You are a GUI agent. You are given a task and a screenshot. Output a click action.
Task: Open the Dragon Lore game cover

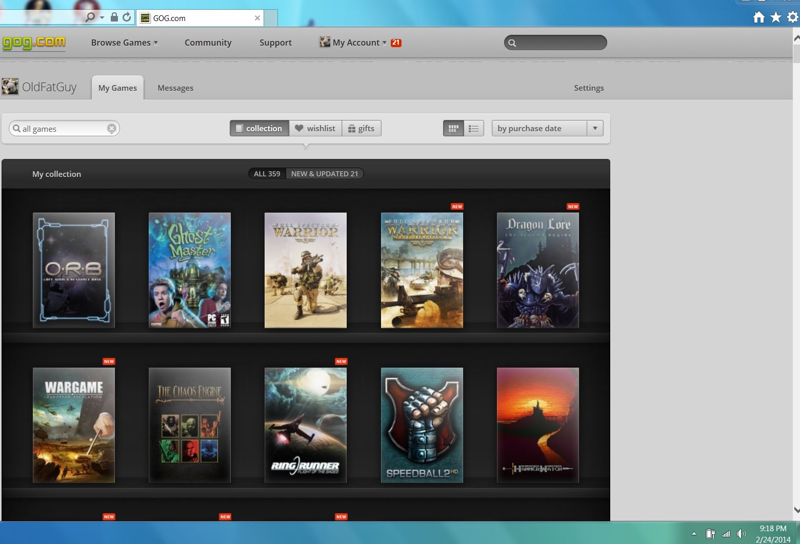538,270
